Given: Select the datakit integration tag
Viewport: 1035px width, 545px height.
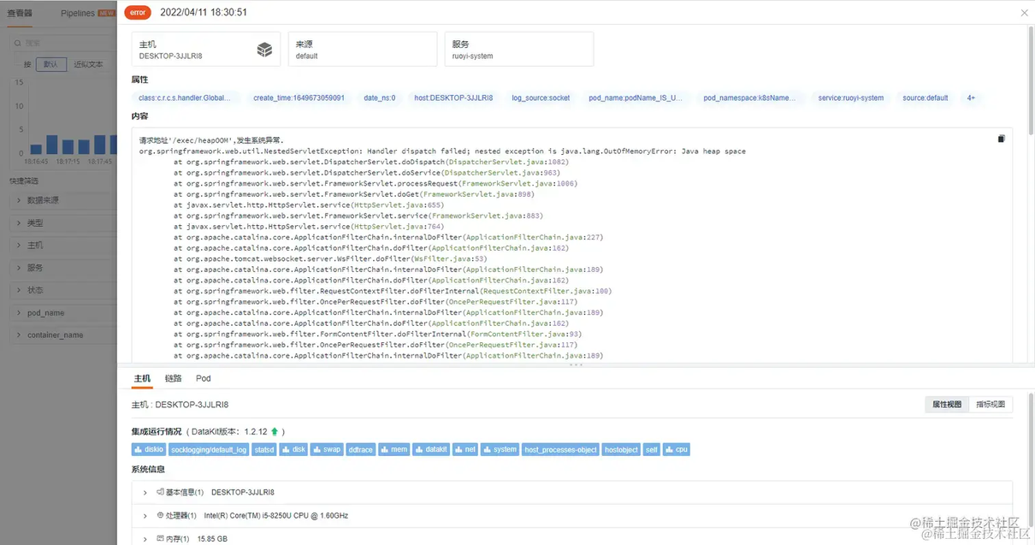Looking at the screenshot, I should (431, 449).
